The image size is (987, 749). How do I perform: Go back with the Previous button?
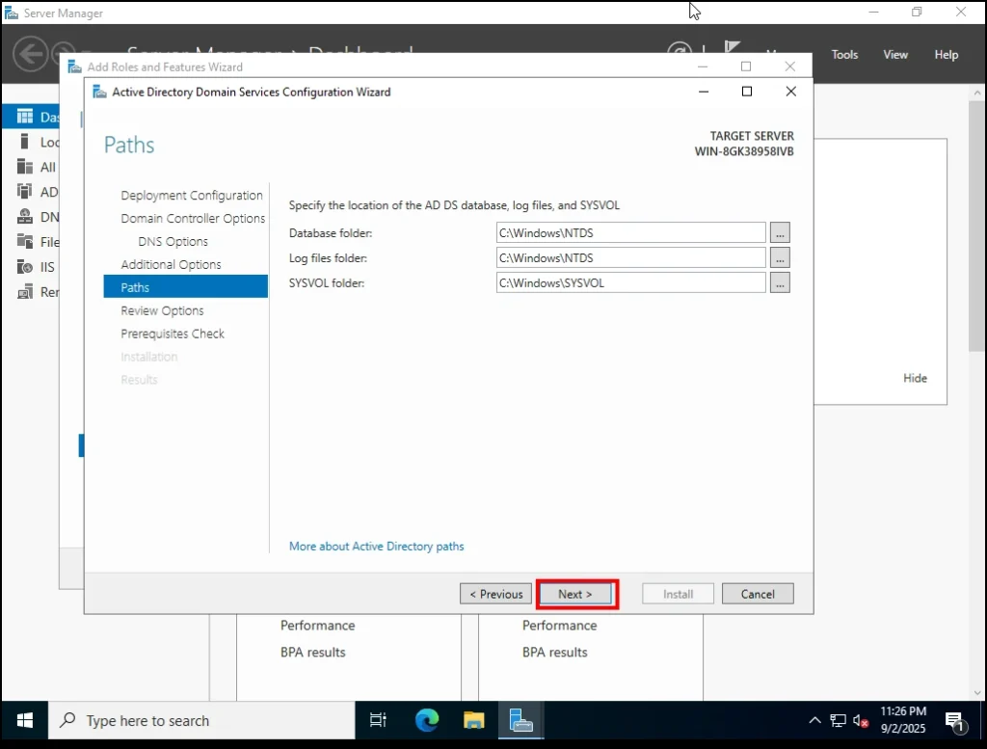(x=496, y=594)
